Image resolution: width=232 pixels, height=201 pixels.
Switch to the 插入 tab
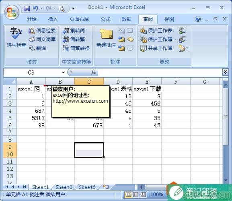(53, 19)
